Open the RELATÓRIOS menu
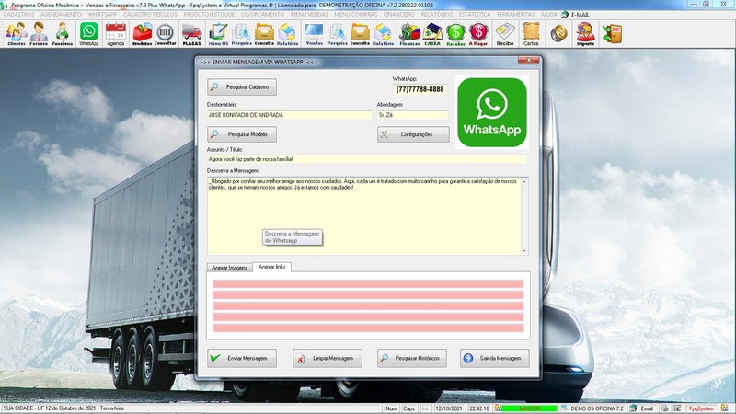736x414 pixels. coord(437,15)
